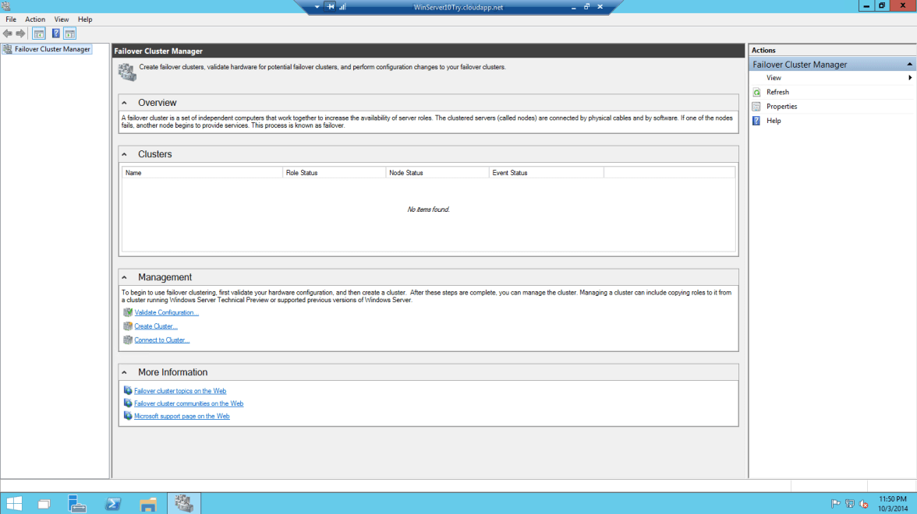Expand the View submenu in Actions pane
The image size is (917, 514).
pos(774,77)
